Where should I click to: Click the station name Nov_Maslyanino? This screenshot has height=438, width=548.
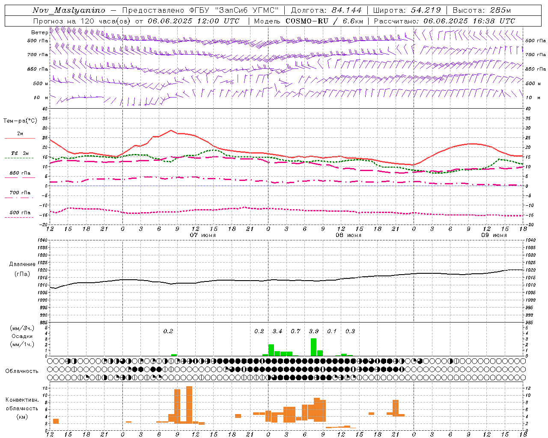pos(69,10)
